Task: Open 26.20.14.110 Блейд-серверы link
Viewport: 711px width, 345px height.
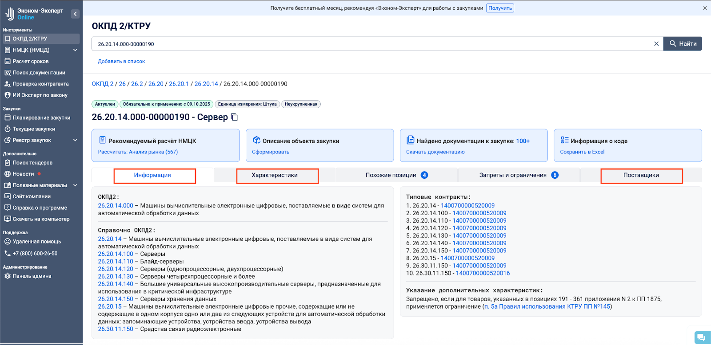Action: (116, 262)
